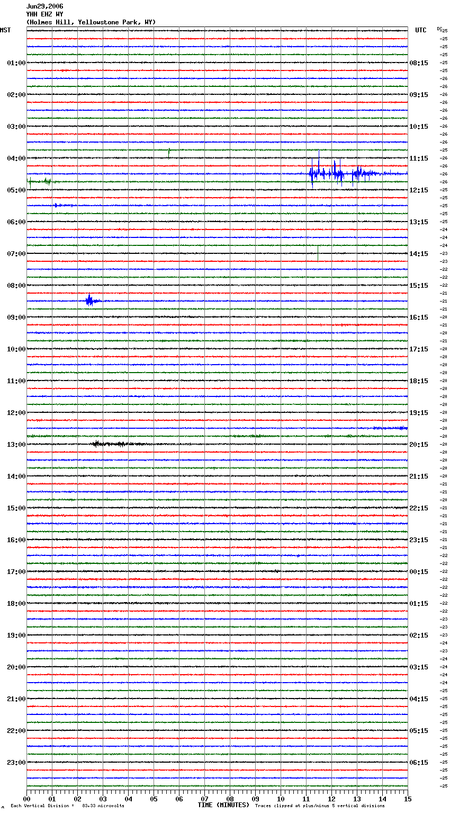Click the 22:15 UTC time label
This screenshot has width=450, height=813.
click(419, 508)
